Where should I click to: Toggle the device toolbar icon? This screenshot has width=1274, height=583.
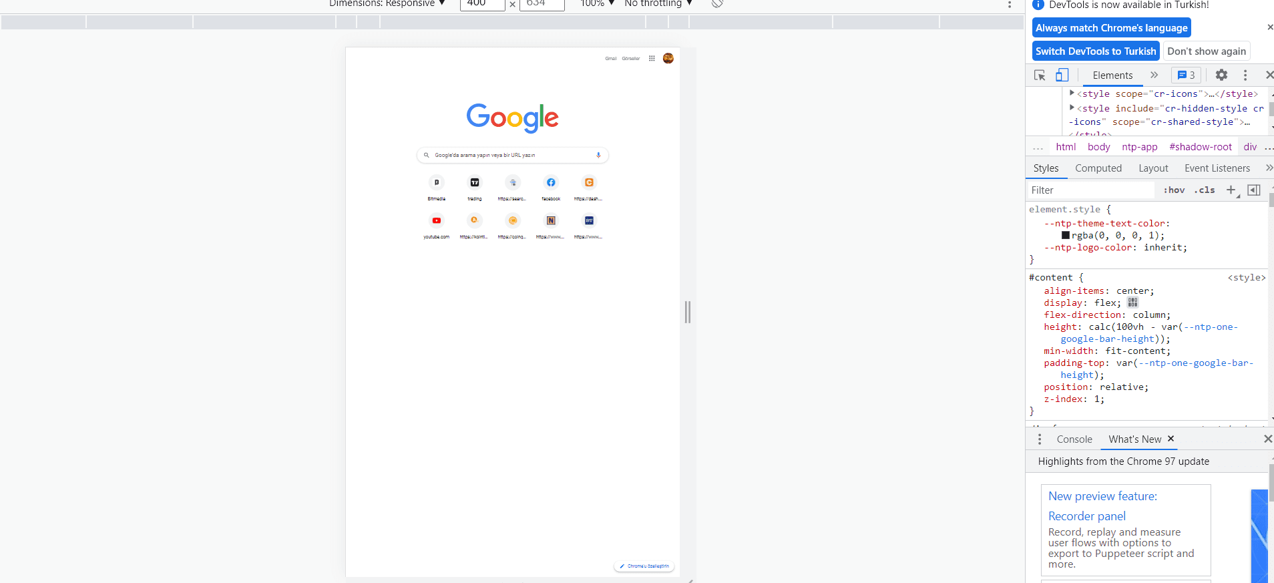(x=1062, y=75)
